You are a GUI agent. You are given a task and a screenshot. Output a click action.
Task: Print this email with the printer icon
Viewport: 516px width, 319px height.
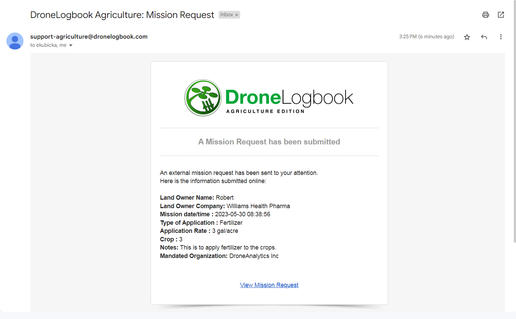click(485, 15)
